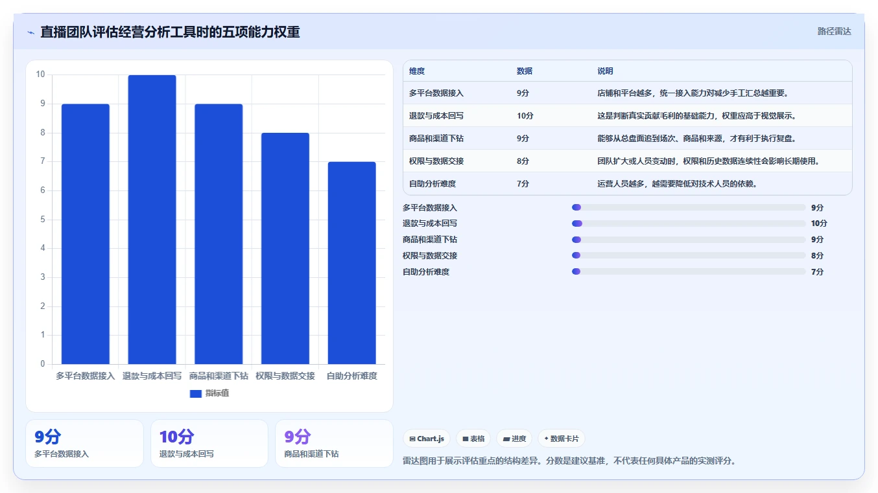
Task: Click description starting 运营人员越多
Action: 677,184
